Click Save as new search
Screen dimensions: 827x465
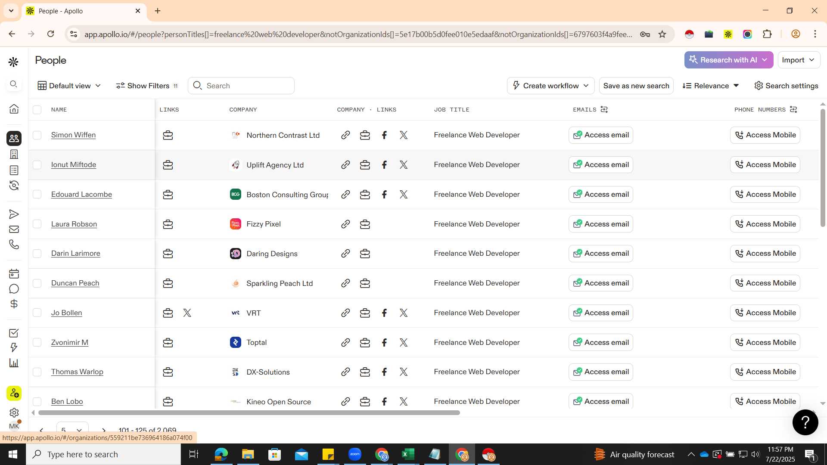tap(636, 86)
